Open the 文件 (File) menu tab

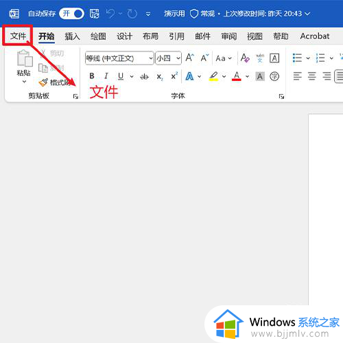coord(18,36)
